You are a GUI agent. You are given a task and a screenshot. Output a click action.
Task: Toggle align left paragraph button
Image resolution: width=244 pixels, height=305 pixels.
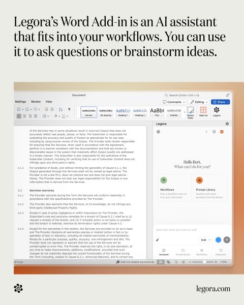(x=19, y=116)
